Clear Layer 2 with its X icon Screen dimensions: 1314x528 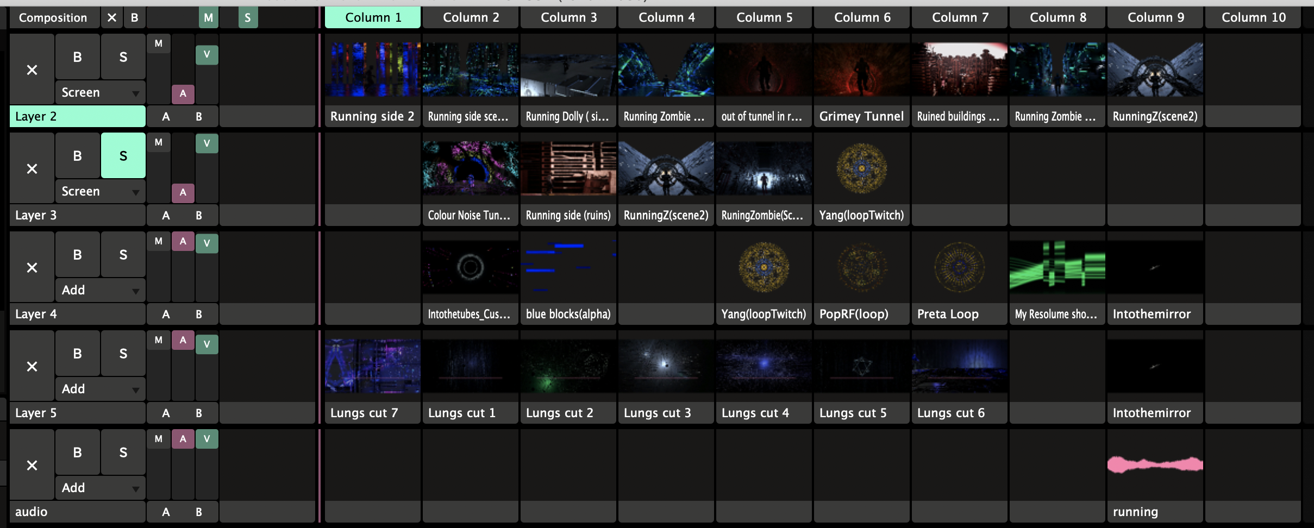pos(32,70)
